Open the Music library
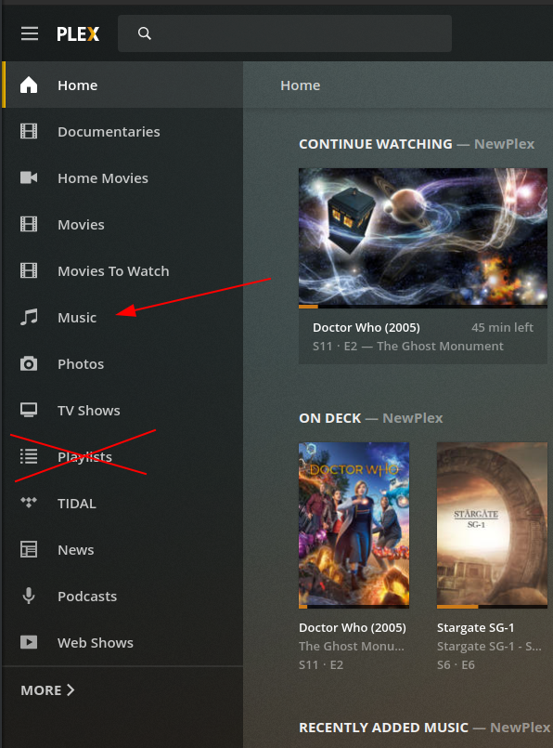The image size is (553, 748). 122,317
